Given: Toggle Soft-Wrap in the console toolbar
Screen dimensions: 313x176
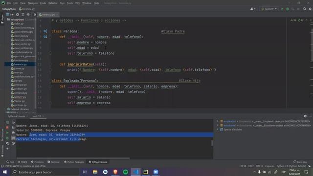Looking at the screenshot, I should tap(13, 122).
